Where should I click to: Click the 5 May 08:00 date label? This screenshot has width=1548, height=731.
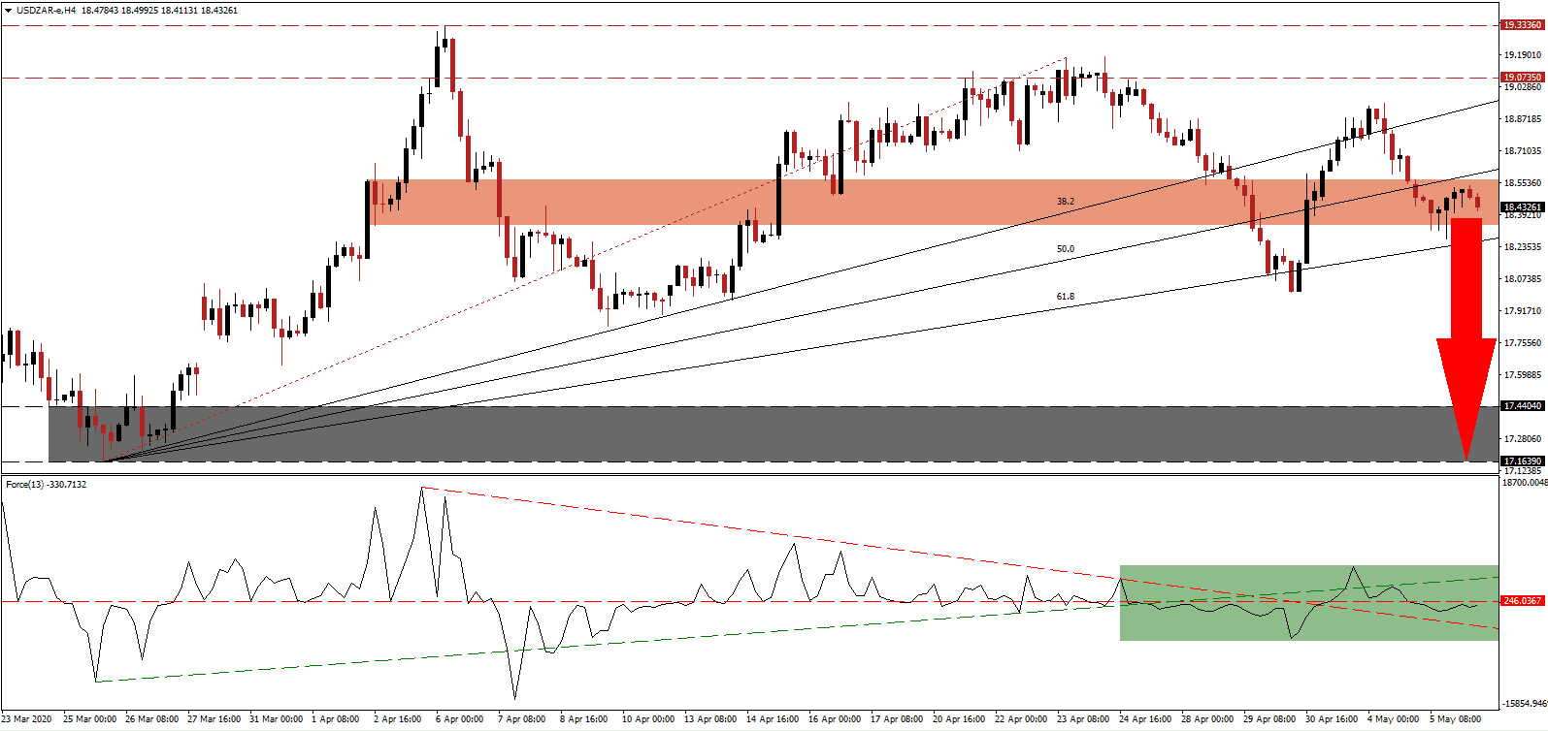[x=1455, y=719]
